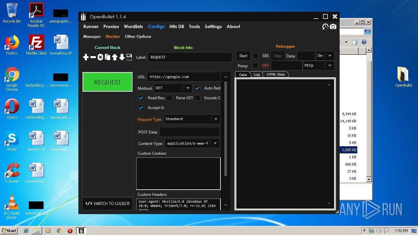Duplicate the selected block with copy icon
The height and width of the screenshot is (235, 418).
107,57
